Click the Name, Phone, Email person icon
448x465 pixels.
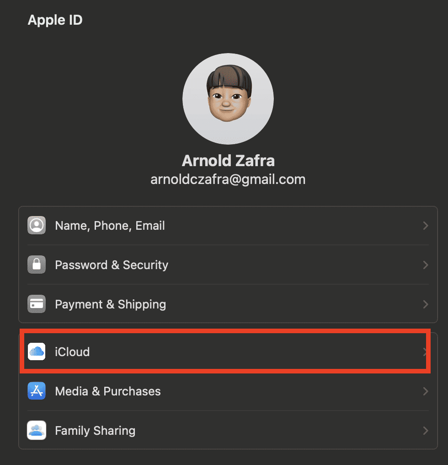37,226
